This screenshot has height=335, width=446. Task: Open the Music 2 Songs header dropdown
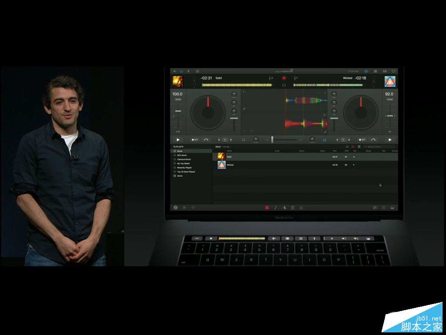tap(223, 147)
